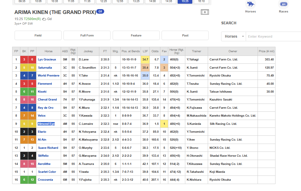The image size is (301, 191).
Task: Select the 09:35 race time tab
Action: click(22, 2)
